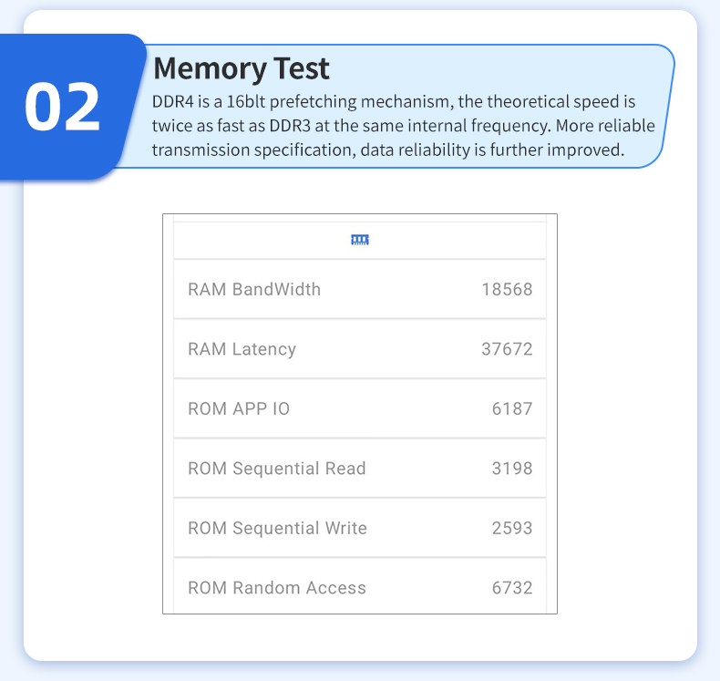Click the phrase data reliability
The height and width of the screenshot is (681, 720).
coord(415,150)
